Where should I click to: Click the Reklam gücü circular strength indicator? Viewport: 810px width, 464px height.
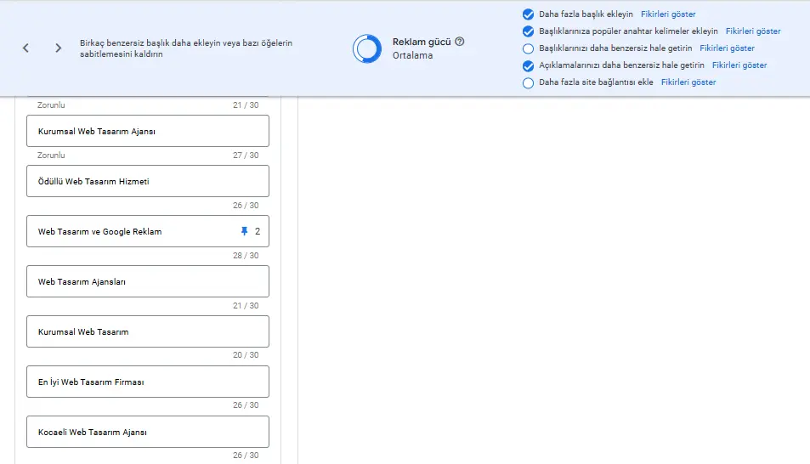click(x=367, y=48)
